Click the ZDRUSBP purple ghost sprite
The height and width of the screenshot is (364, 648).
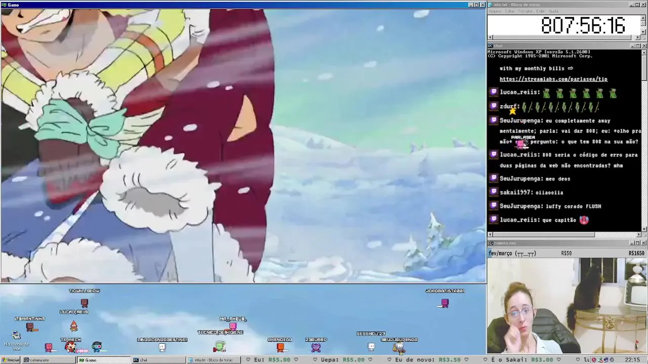tap(316, 347)
